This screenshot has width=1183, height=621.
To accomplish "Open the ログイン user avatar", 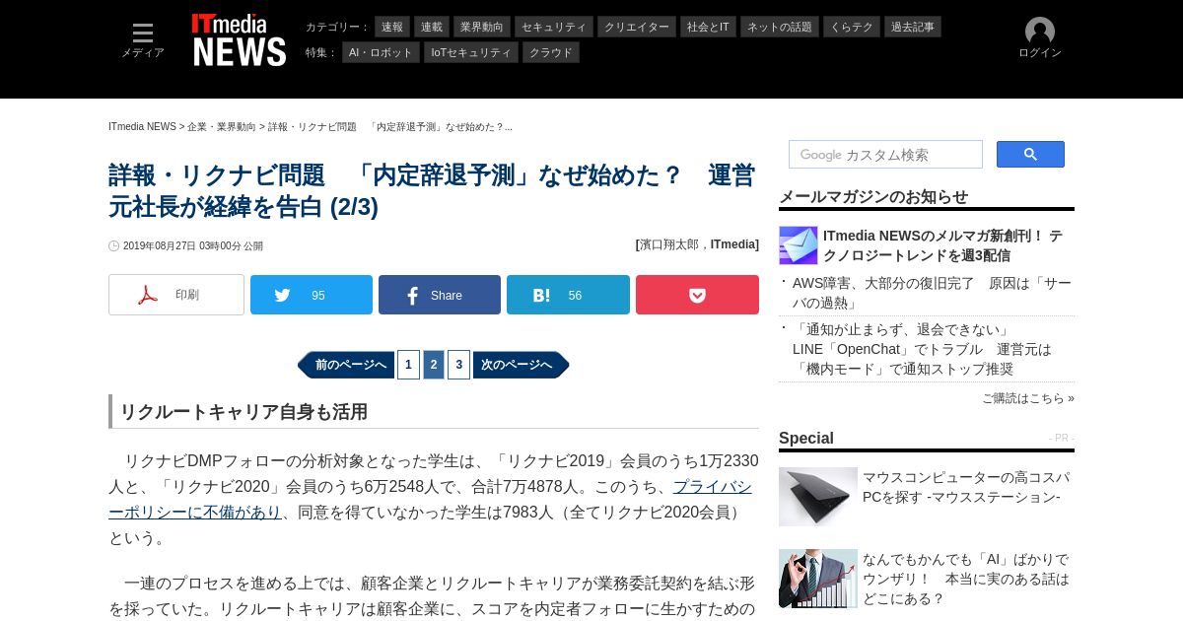I will click(1040, 38).
